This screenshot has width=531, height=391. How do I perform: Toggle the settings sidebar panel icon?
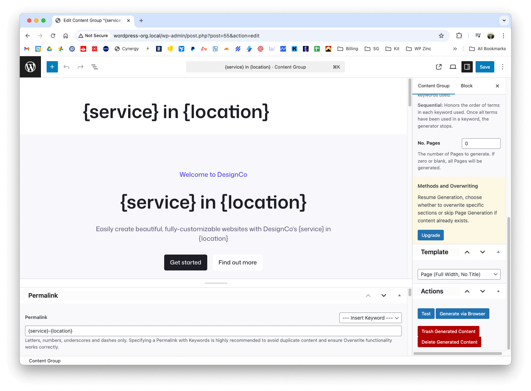[467, 67]
